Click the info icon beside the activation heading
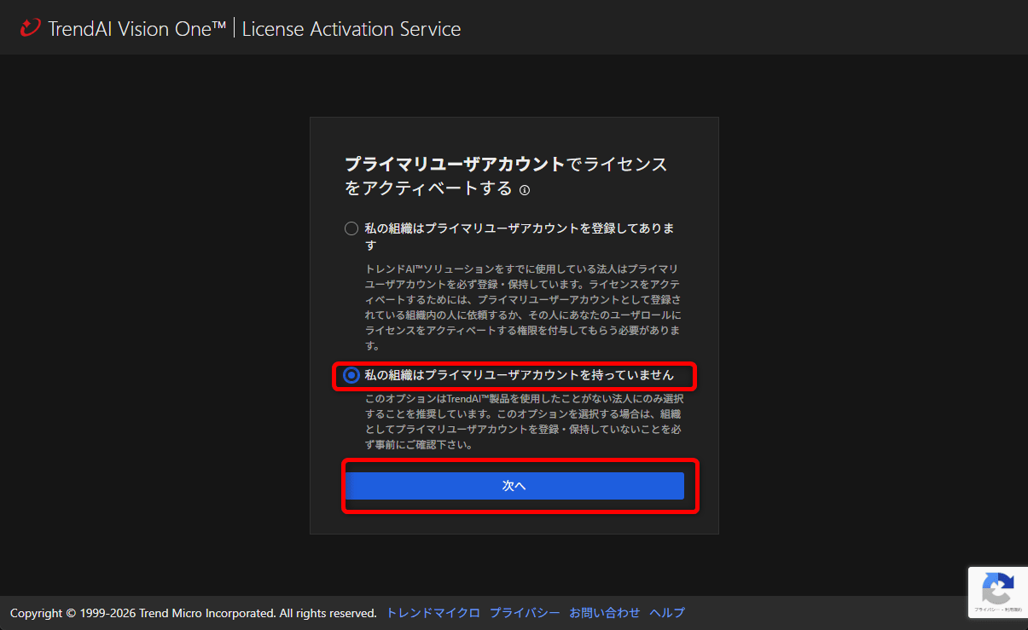The image size is (1028, 630). point(525,190)
